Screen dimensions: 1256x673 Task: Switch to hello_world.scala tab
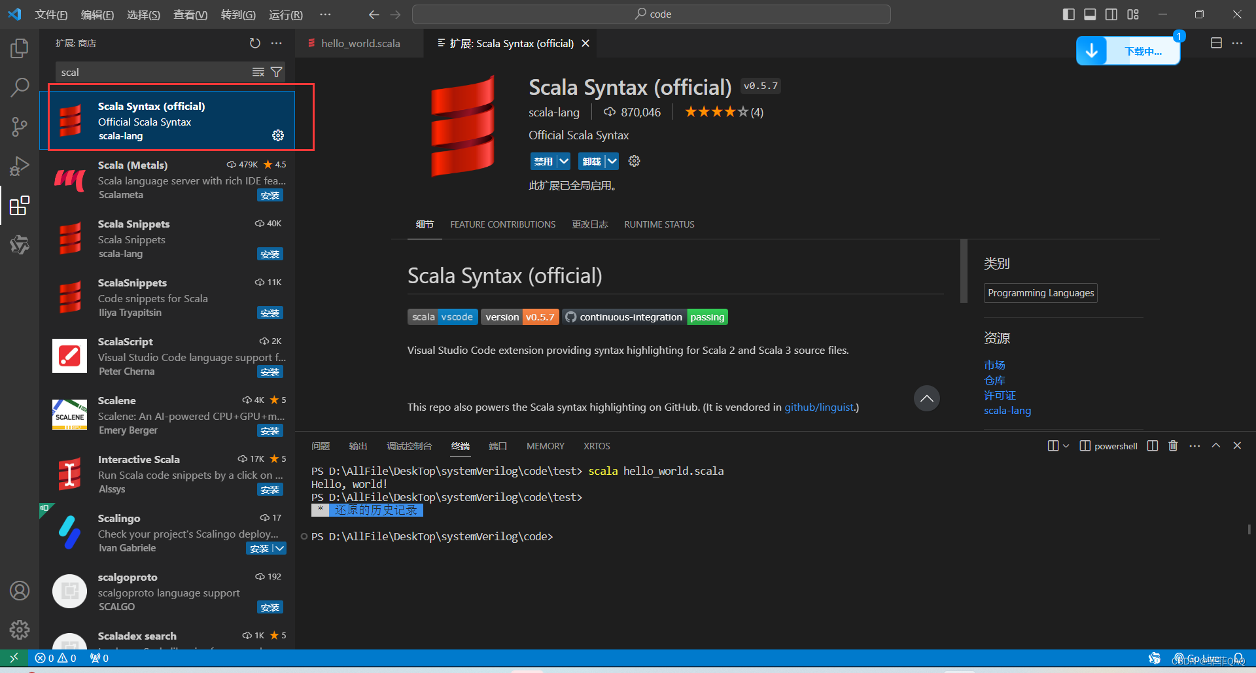pyautogui.click(x=359, y=43)
